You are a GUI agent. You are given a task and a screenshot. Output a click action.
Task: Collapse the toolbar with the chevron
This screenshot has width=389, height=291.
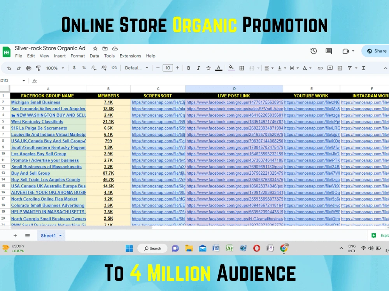pos(385,68)
